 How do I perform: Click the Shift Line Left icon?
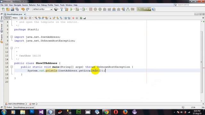pos(65,18)
